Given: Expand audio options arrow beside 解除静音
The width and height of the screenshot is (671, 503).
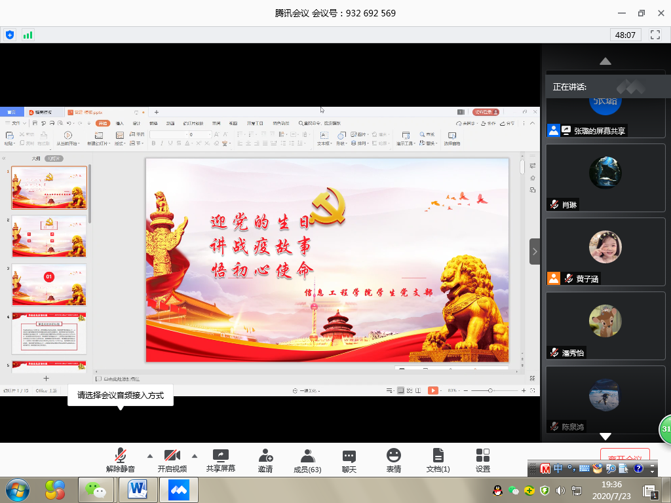Looking at the screenshot, I should (x=150, y=456).
